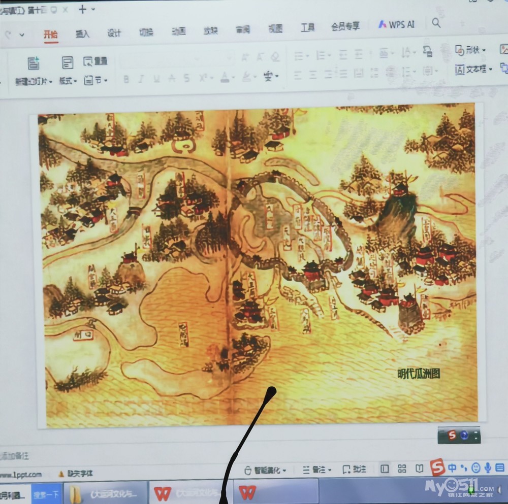Click the WPS AI button
508x504 pixels.
tap(397, 24)
